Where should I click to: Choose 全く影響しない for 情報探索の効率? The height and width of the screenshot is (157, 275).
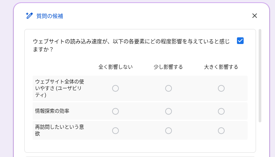[115, 111]
